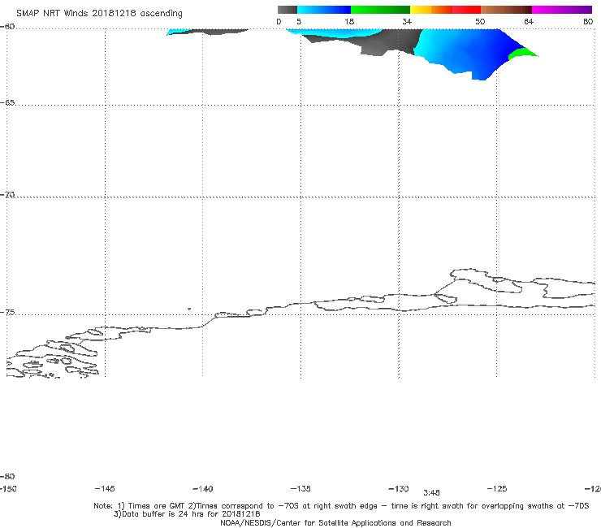
Task: Pick the magenta-purple segment of the color scale
Action: pos(562,10)
